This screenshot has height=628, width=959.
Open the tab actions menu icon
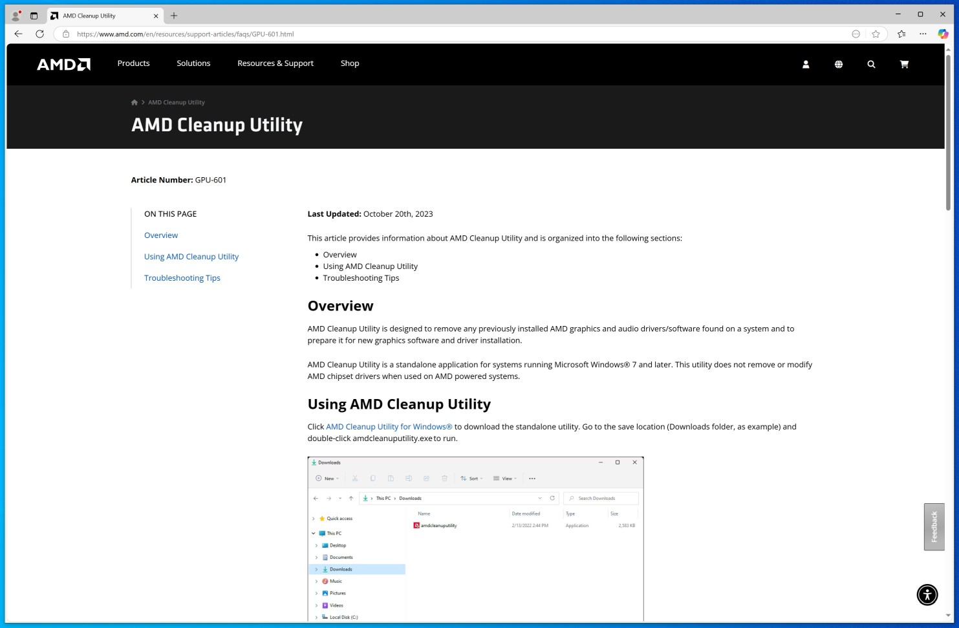34,16
